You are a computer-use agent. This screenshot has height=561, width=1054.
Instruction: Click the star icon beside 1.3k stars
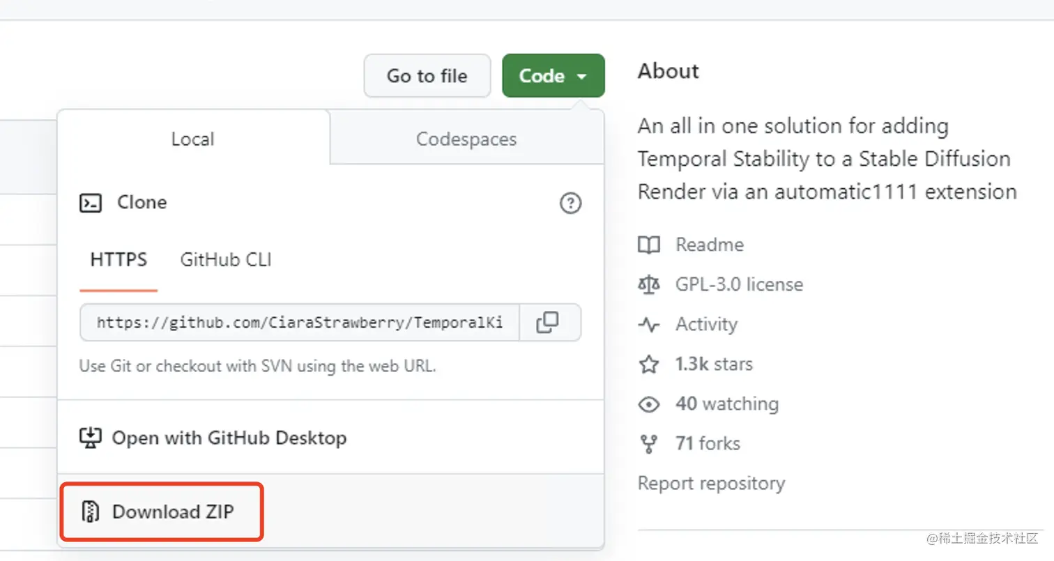point(649,364)
